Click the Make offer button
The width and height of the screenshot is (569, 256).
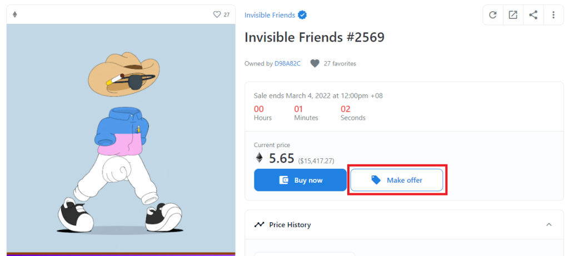[397, 180]
